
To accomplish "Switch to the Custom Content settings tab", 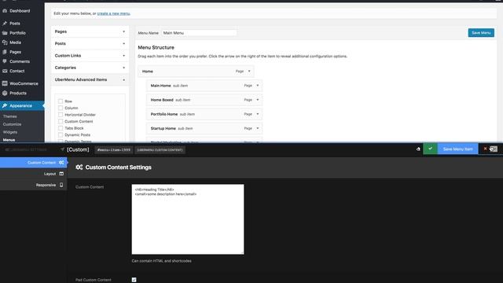I will pyautogui.click(x=33, y=163).
